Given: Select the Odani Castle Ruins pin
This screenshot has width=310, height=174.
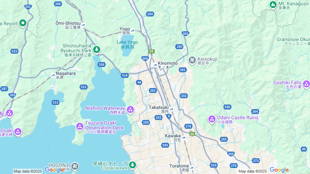Looking at the screenshot, I should pyautogui.click(x=212, y=119).
